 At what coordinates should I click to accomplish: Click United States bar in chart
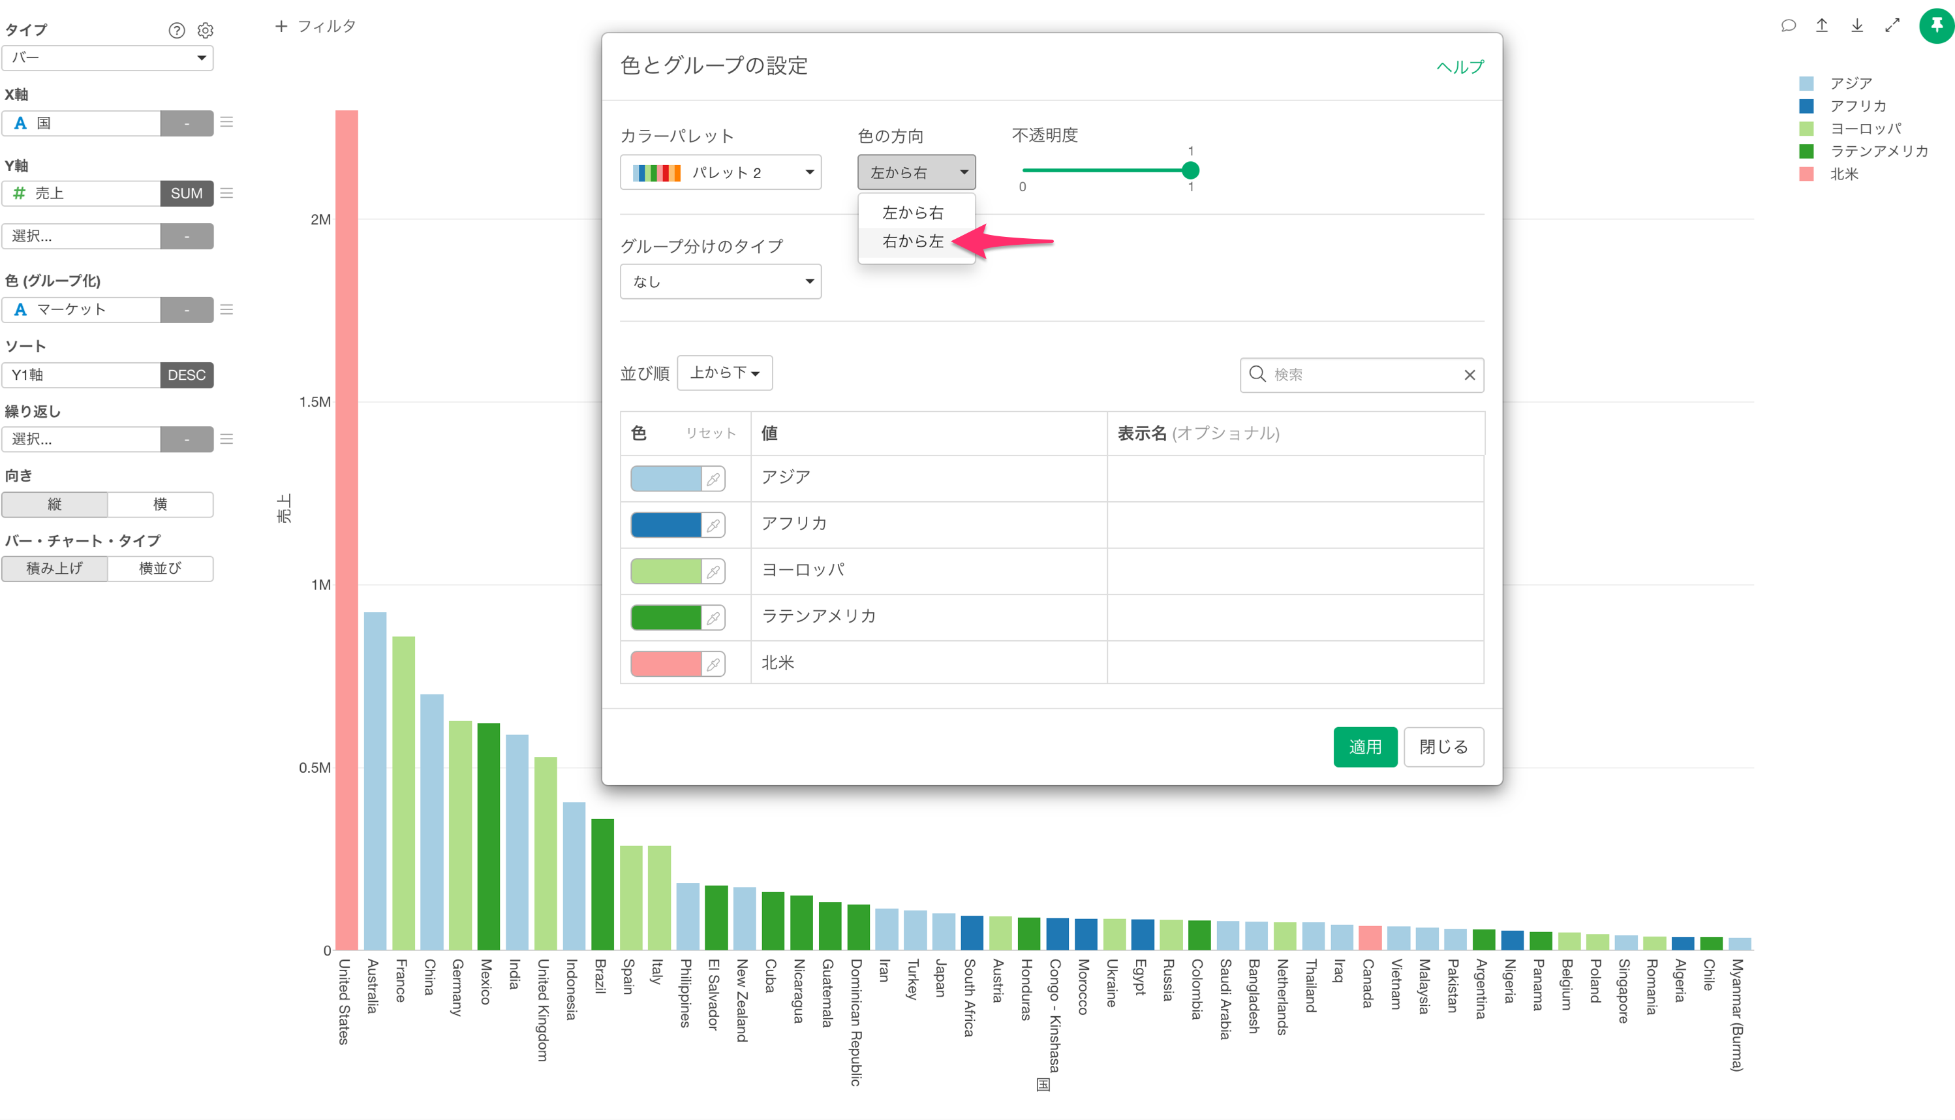click(347, 530)
